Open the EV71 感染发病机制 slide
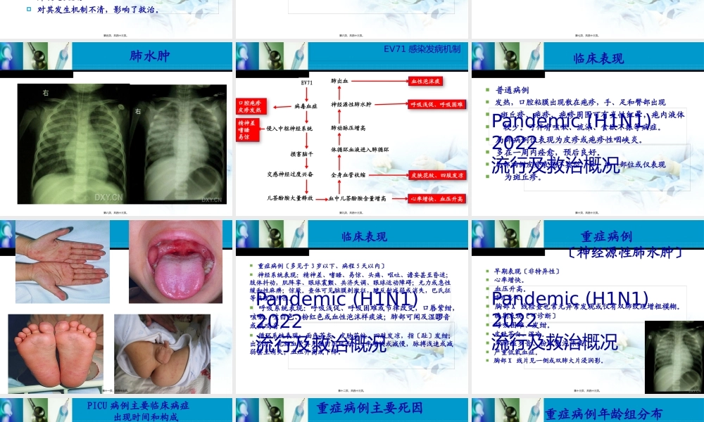This screenshot has width=704, height=422. (352, 129)
